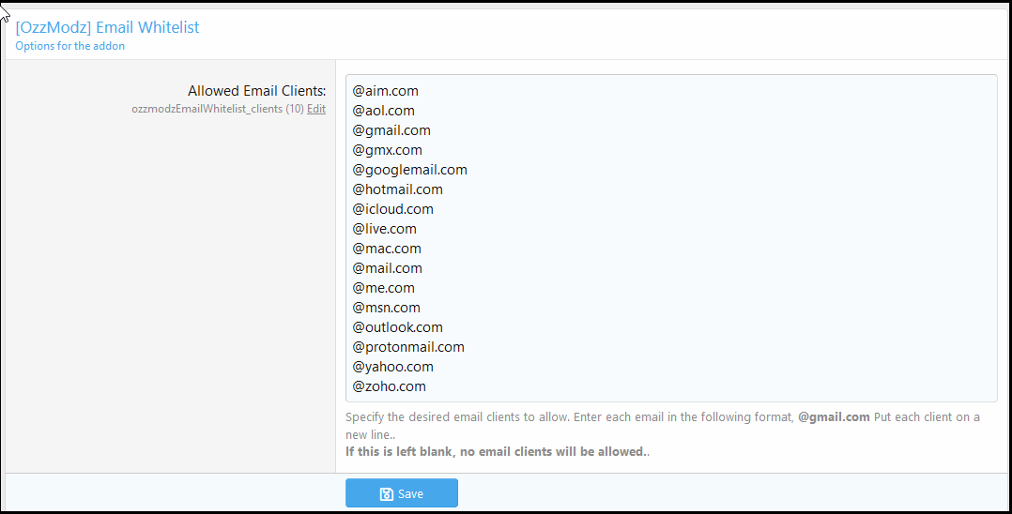Click the @yahoo.com line
Screen dimensions: 1012x514
click(393, 367)
